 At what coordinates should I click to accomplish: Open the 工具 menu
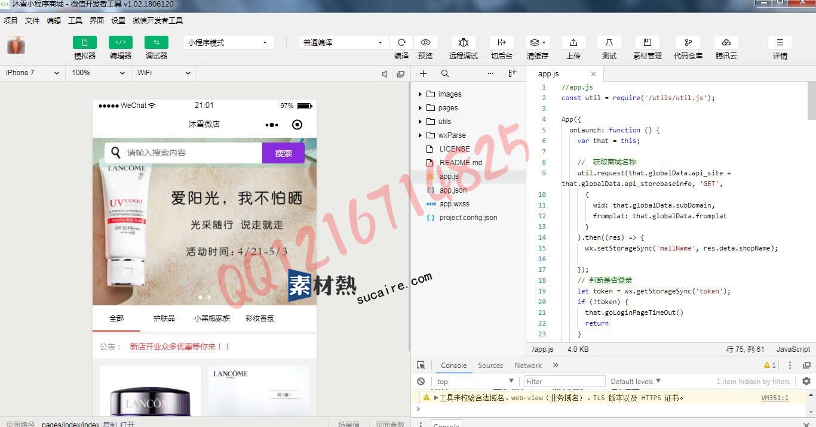75,20
